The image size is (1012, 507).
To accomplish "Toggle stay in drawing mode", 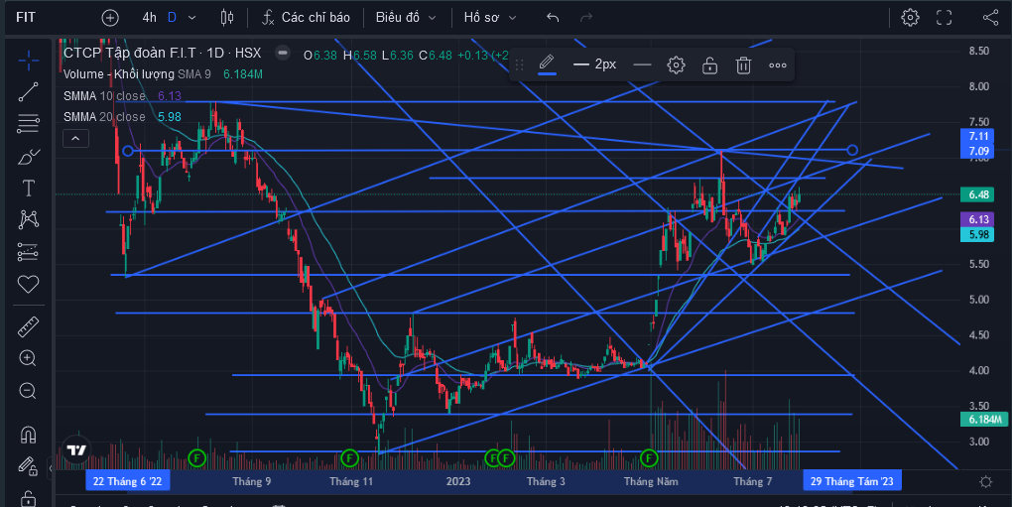I will pos(28,466).
